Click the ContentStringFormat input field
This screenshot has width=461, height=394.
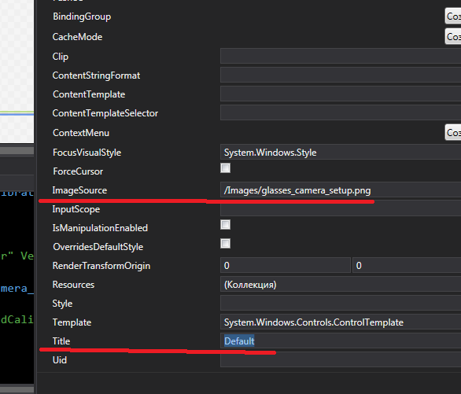pos(341,75)
